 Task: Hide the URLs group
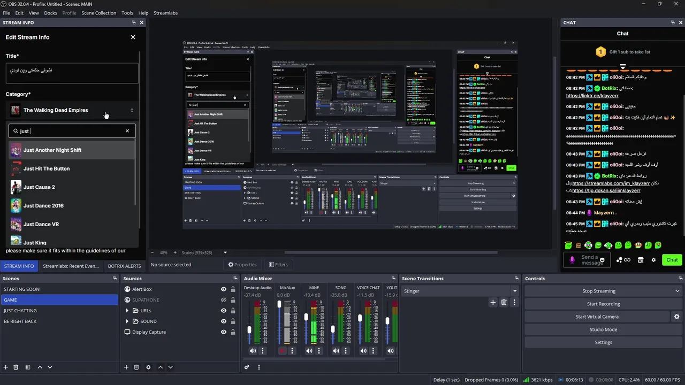(224, 311)
